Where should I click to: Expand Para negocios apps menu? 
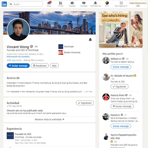point(121,4)
